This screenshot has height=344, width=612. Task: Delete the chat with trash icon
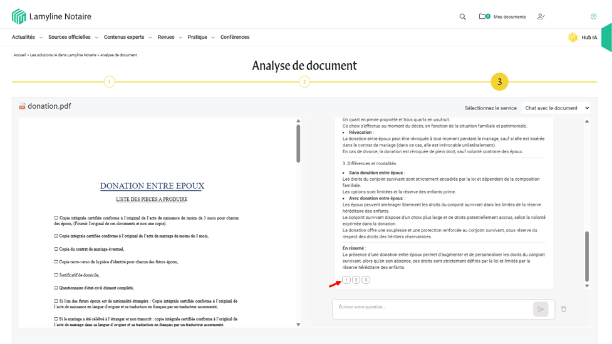click(564, 310)
